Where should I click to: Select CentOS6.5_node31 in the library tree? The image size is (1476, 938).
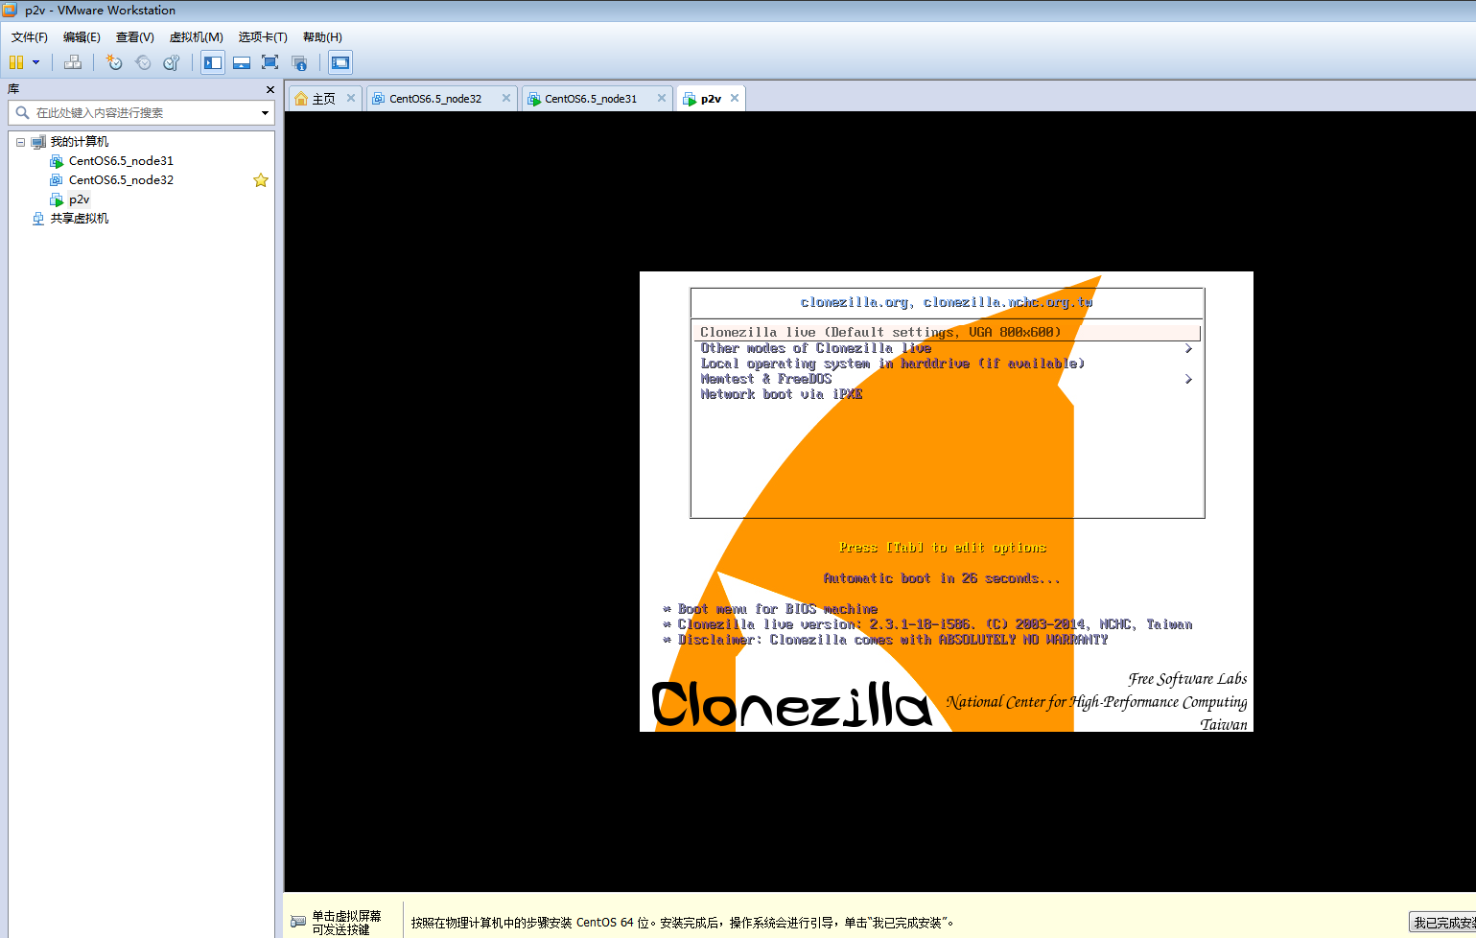(x=121, y=161)
